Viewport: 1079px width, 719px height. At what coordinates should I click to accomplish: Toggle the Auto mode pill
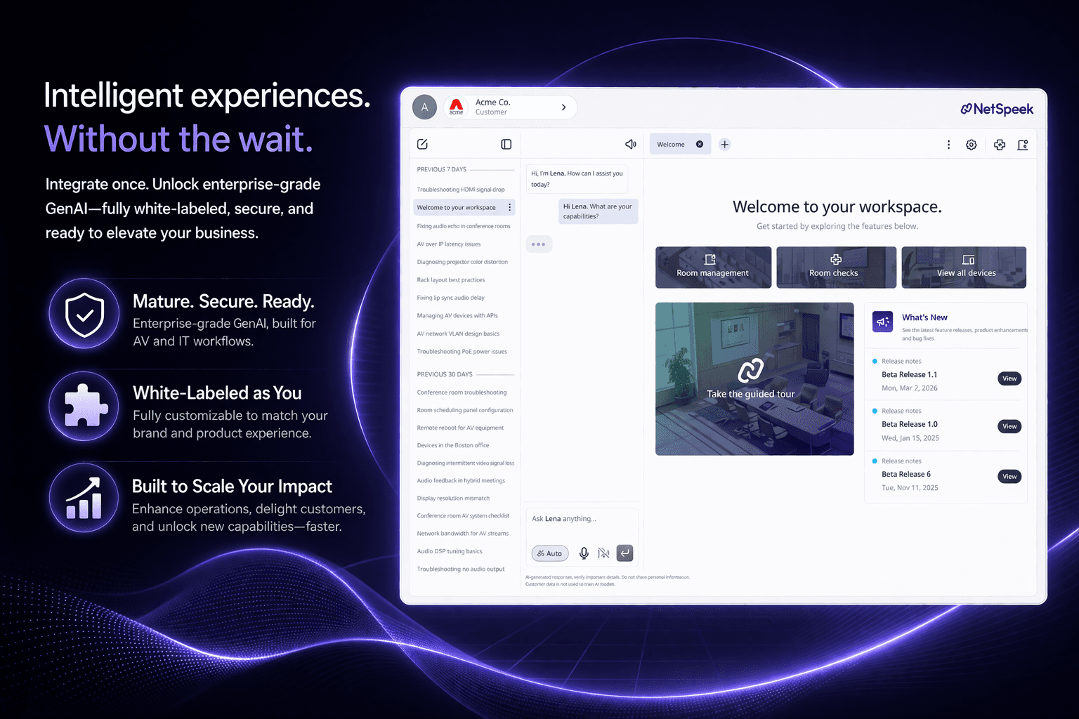(550, 553)
